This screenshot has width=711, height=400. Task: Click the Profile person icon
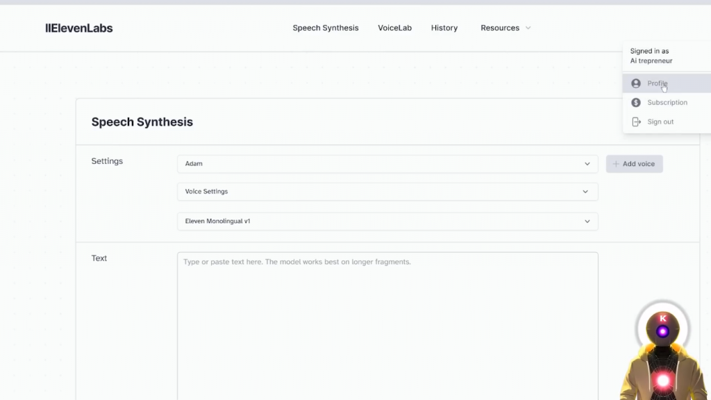636,83
